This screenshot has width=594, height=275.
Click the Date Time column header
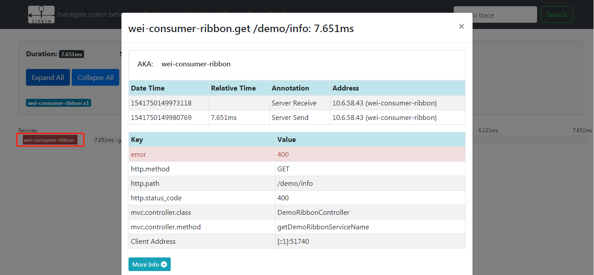(x=169, y=88)
